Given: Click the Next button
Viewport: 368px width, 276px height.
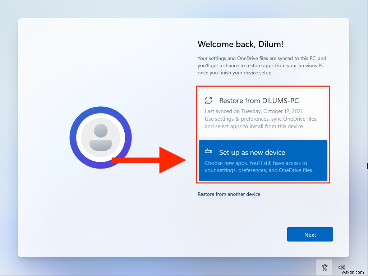Looking at the screenshot, I should pos(310,234).
